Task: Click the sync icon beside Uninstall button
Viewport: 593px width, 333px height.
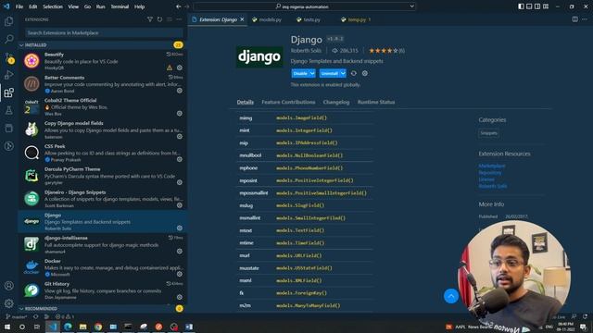Action: 354,73
